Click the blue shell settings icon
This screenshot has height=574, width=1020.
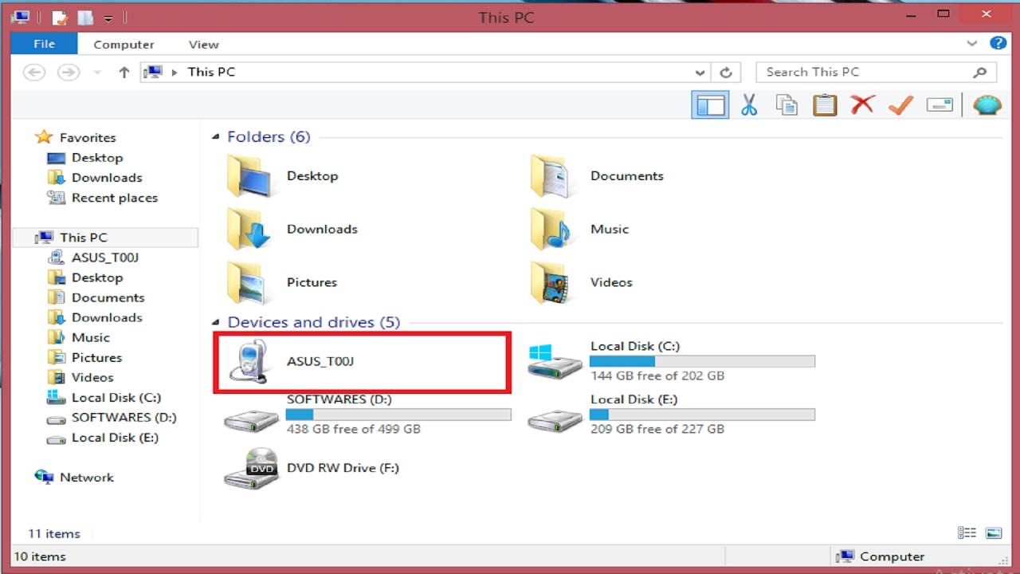(987, 104)
